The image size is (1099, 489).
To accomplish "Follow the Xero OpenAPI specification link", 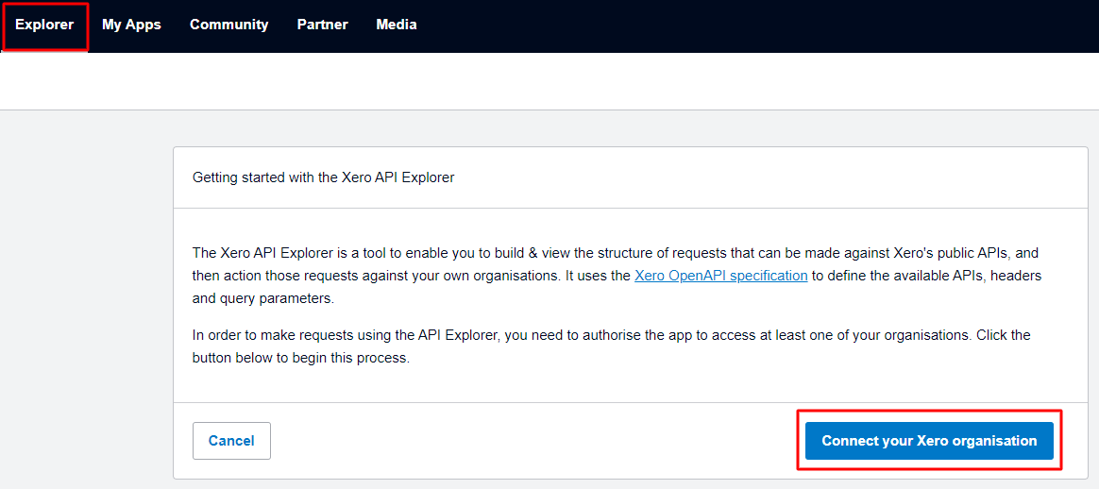I will pyautogui.click(x=720, y=276).
